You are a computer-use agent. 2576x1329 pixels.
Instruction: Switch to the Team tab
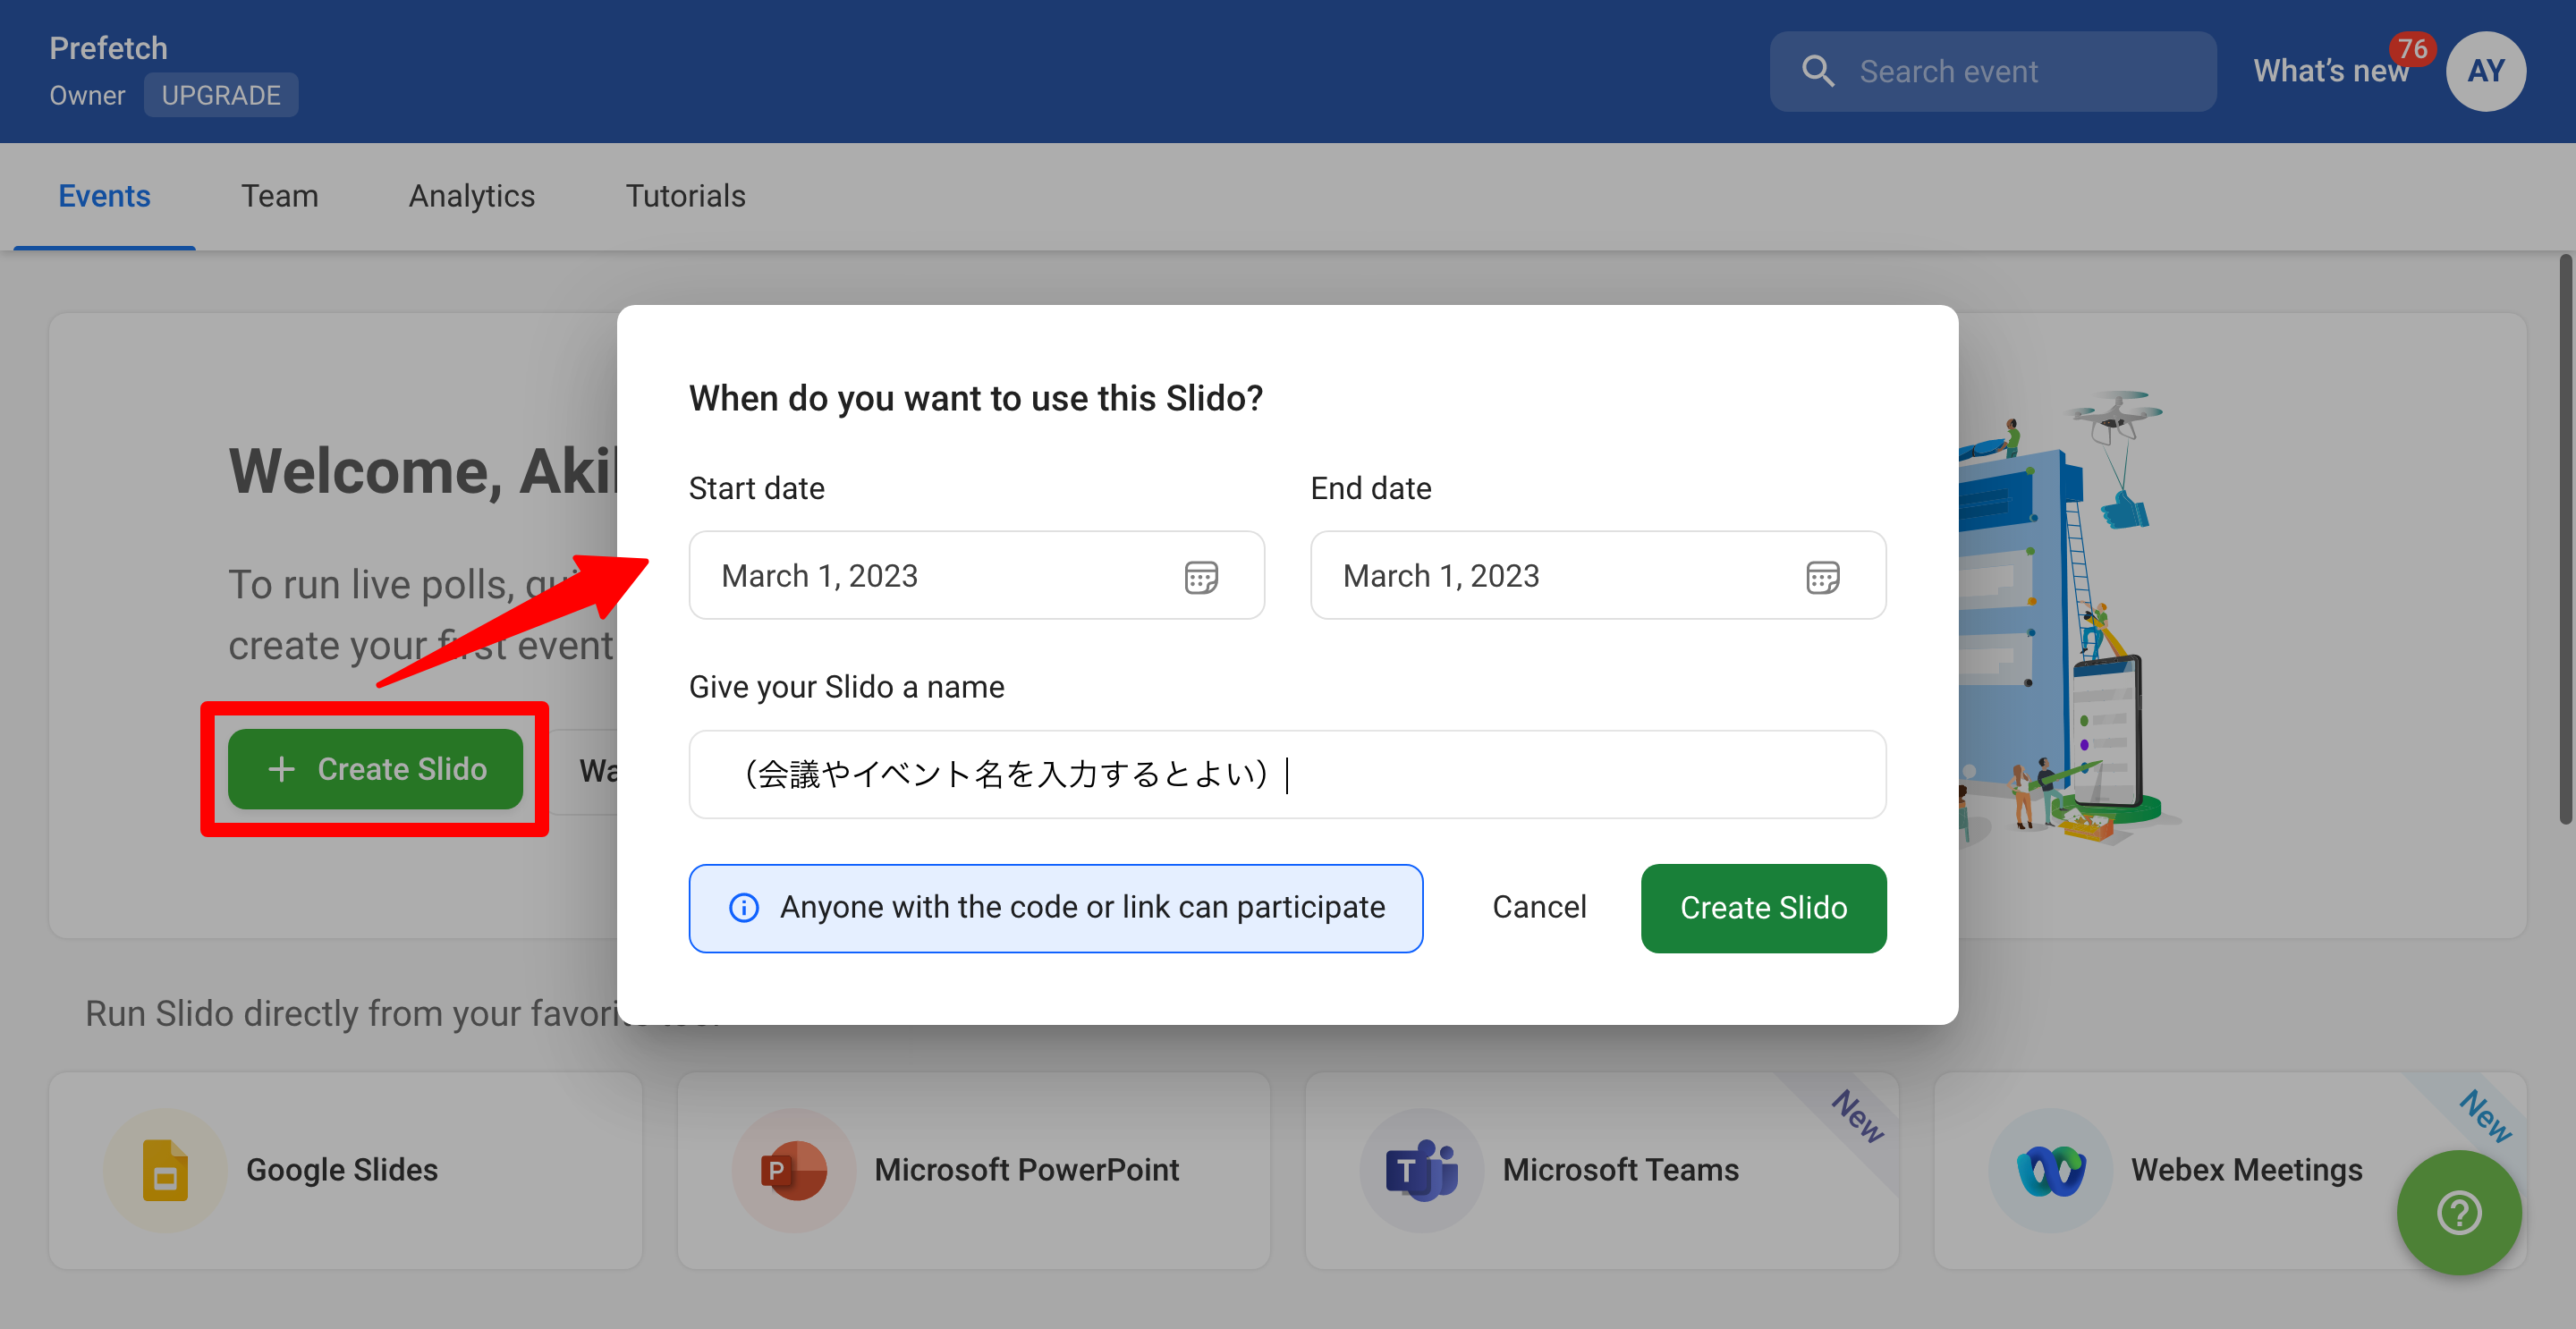(x=279, y=196)
